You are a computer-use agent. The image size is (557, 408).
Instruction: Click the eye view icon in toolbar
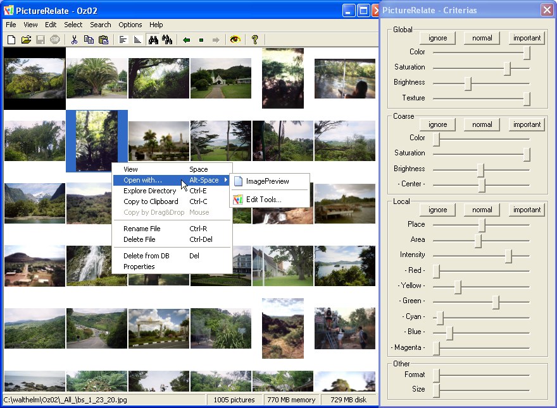235,40
